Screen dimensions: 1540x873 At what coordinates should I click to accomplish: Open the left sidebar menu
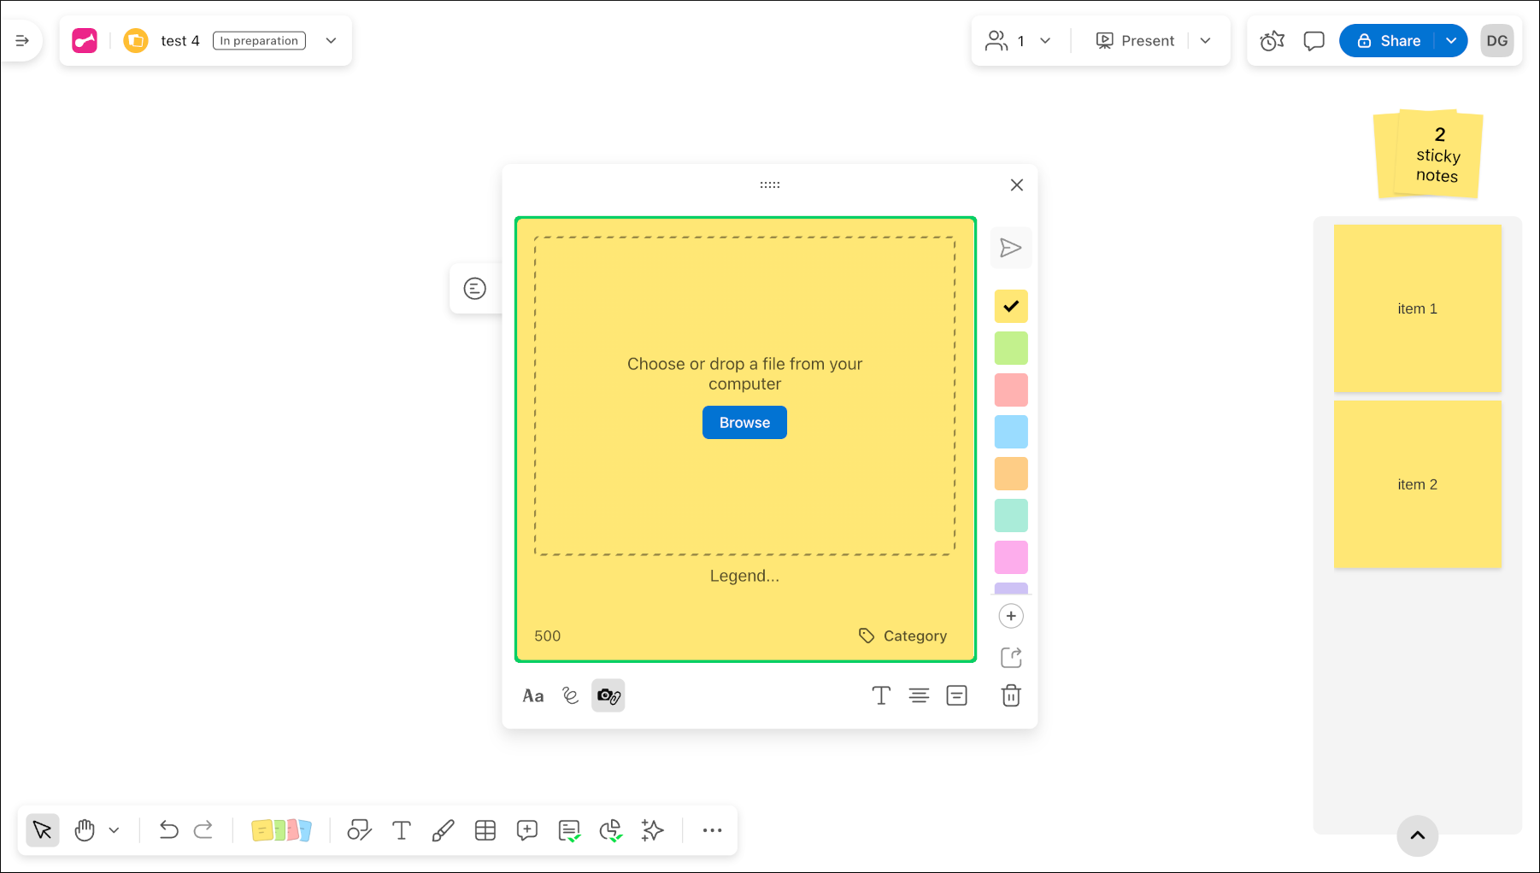pyautogui.click(x=22, y=41)
